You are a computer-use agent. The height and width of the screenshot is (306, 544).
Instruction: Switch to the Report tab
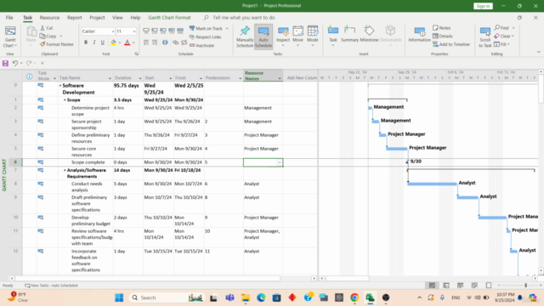[x=75, y=18]
